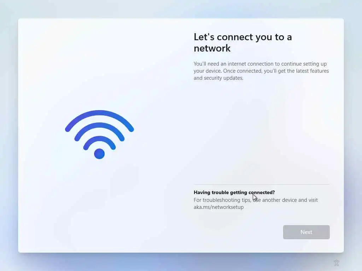Click the "Let's connect you to a" heading line
The height and width of the screenshot is (271, 362).
pyautogui.click(x=243, y=37)
